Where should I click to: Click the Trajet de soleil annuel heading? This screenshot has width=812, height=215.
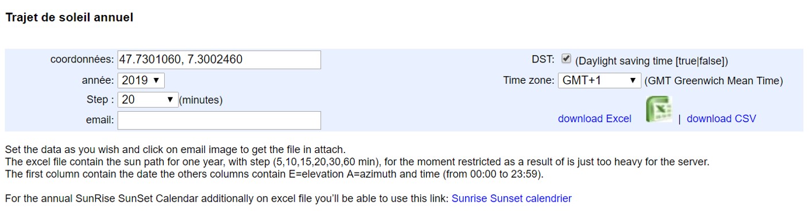[x=69, y=18]
